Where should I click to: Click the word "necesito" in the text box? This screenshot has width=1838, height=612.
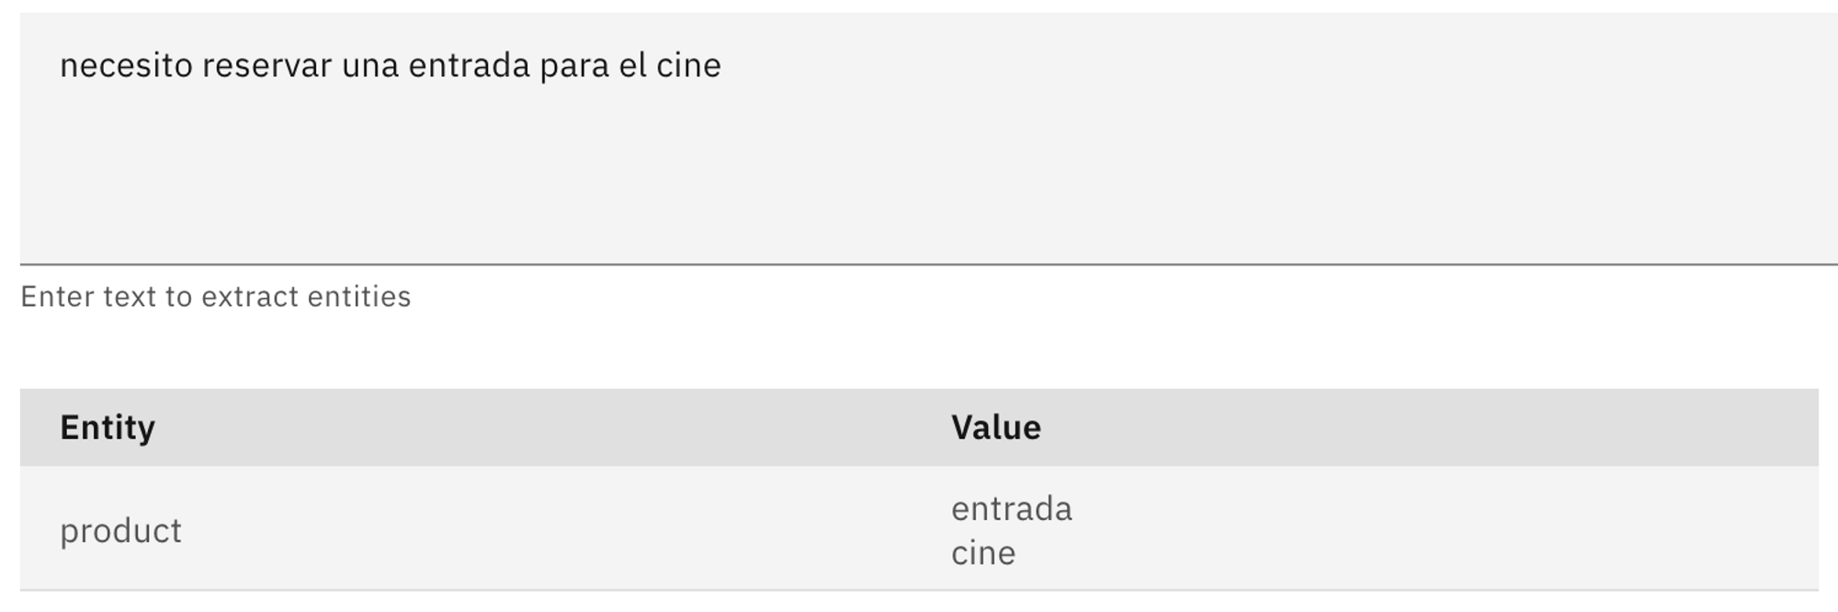(126, 66)
